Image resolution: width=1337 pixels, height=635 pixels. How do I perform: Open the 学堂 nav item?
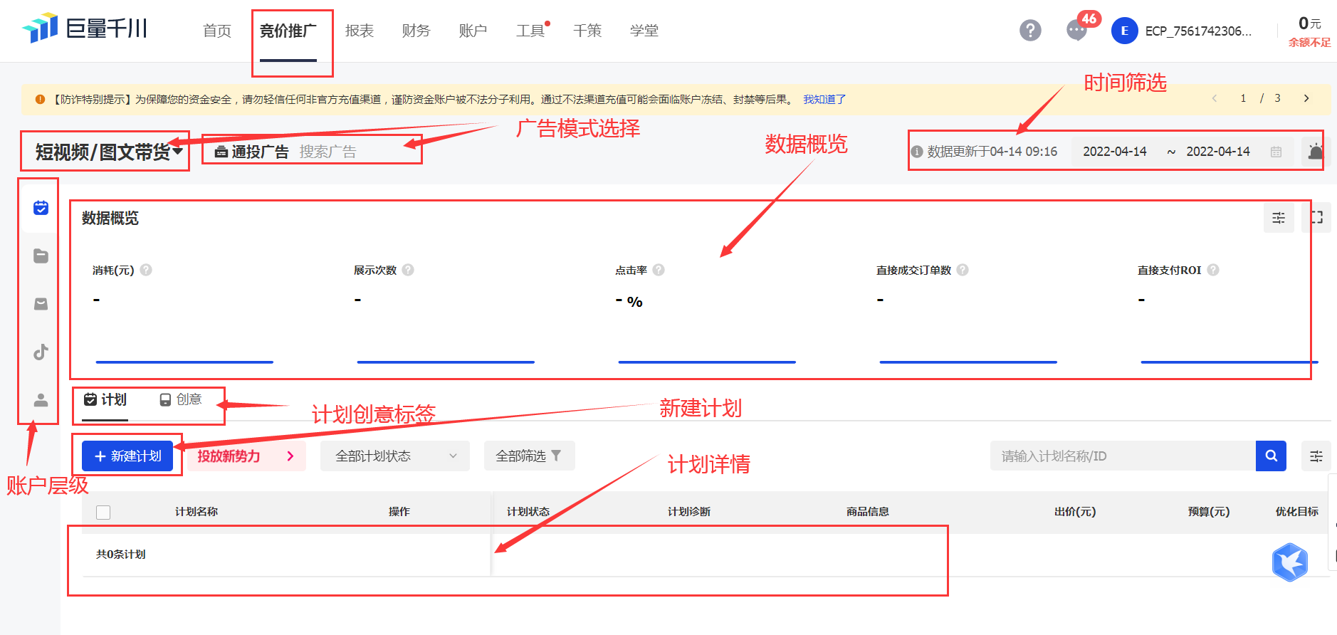coord(644,31)
